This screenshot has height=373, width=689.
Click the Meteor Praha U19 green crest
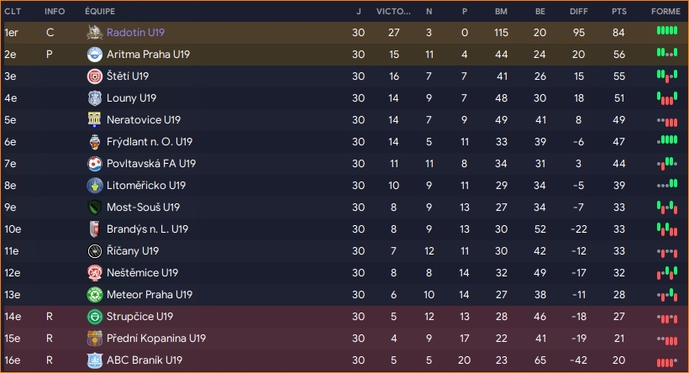(94, 295)
